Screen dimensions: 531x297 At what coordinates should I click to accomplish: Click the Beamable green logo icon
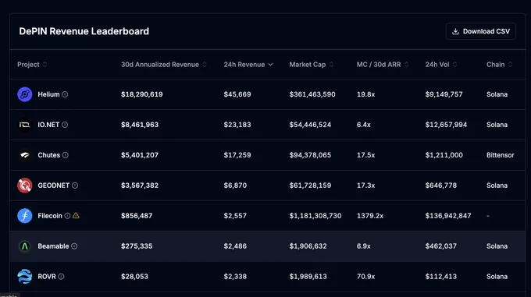(x=25, y=246)
